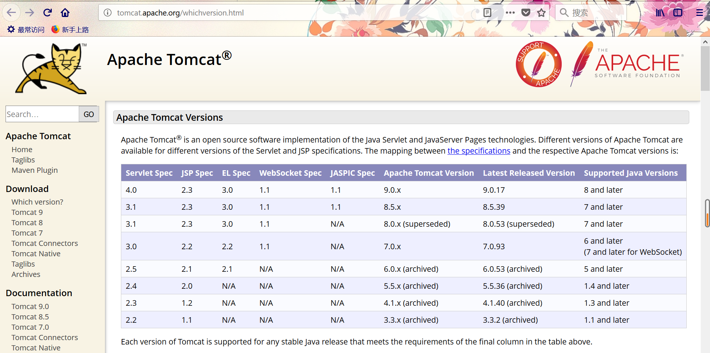Click the Apache Software Foundation logo

(628, 64)
